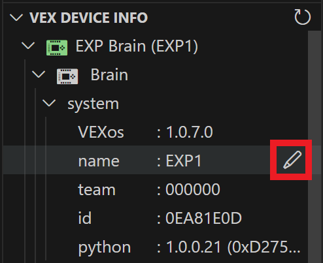Screen dimensions: 323x263
Task: Click the system label text
Action: (x=93, y=104)
